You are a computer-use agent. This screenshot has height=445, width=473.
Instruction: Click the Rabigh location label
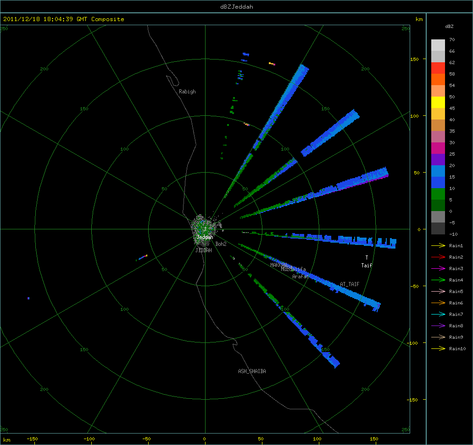(x=187, y=92)
